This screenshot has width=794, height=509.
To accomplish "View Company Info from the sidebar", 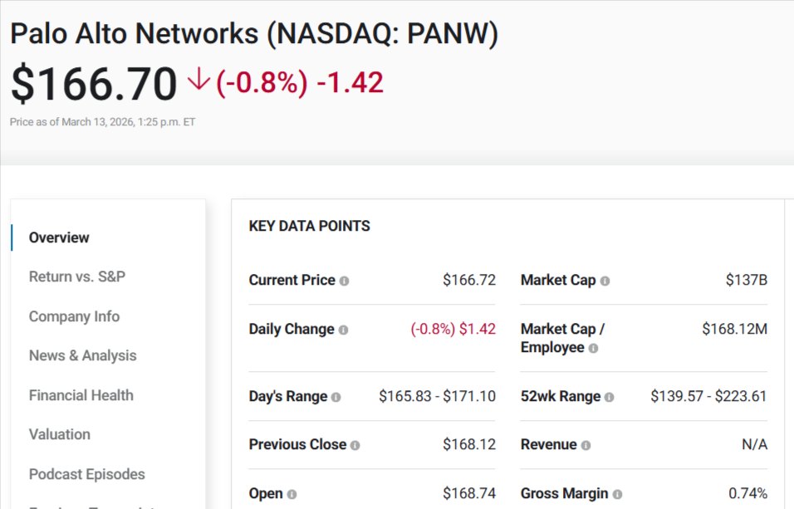I will [75, 316].
